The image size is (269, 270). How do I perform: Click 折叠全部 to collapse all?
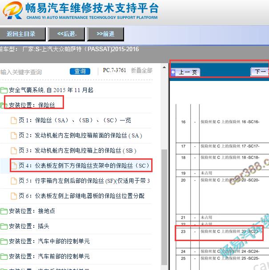pyautogui.click(x=141, y=70)
